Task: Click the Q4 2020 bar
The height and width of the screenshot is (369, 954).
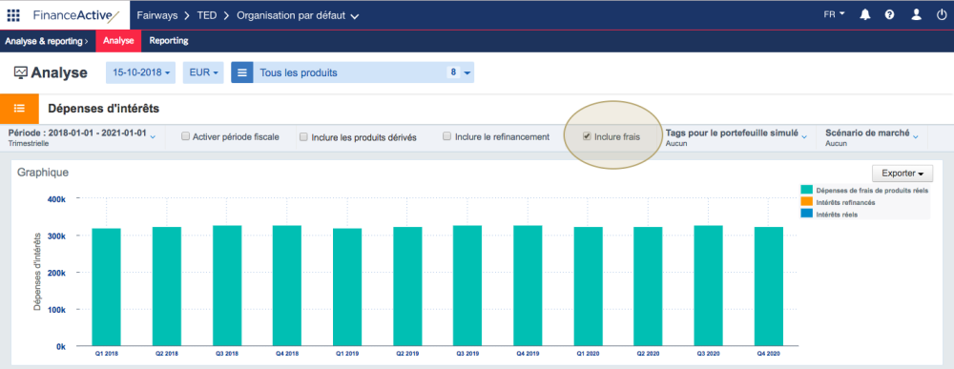Action: [x=768, y=286]
